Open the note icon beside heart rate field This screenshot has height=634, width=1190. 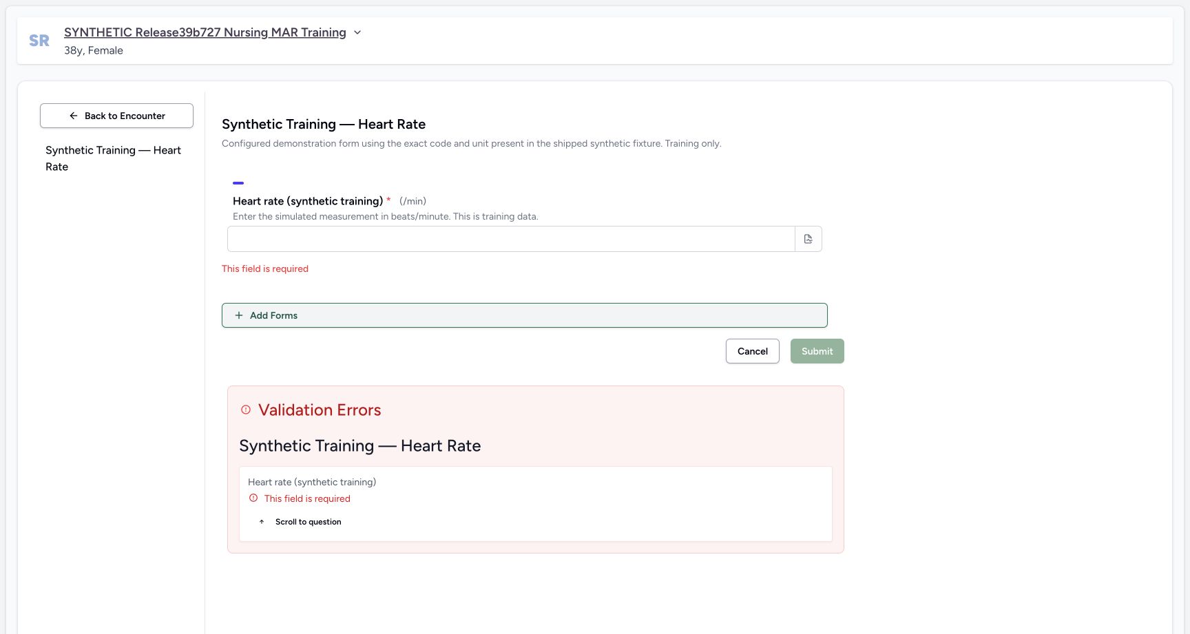808,239
